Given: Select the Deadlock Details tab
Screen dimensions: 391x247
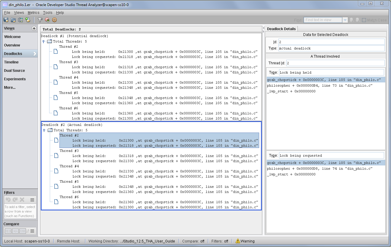Looking at the screenshot, I should [x=281, y=29].
